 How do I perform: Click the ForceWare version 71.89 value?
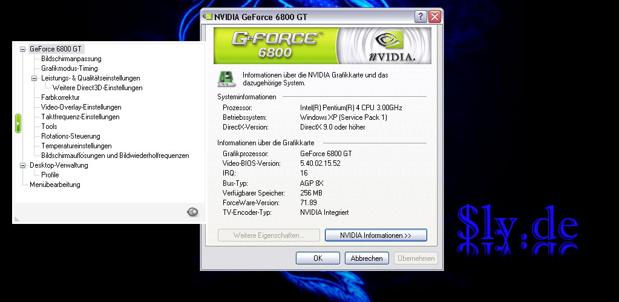[x=309, y=203]
